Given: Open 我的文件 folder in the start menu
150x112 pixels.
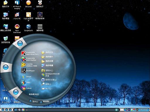Looking at the screenshot, I should tap(47, 52).
